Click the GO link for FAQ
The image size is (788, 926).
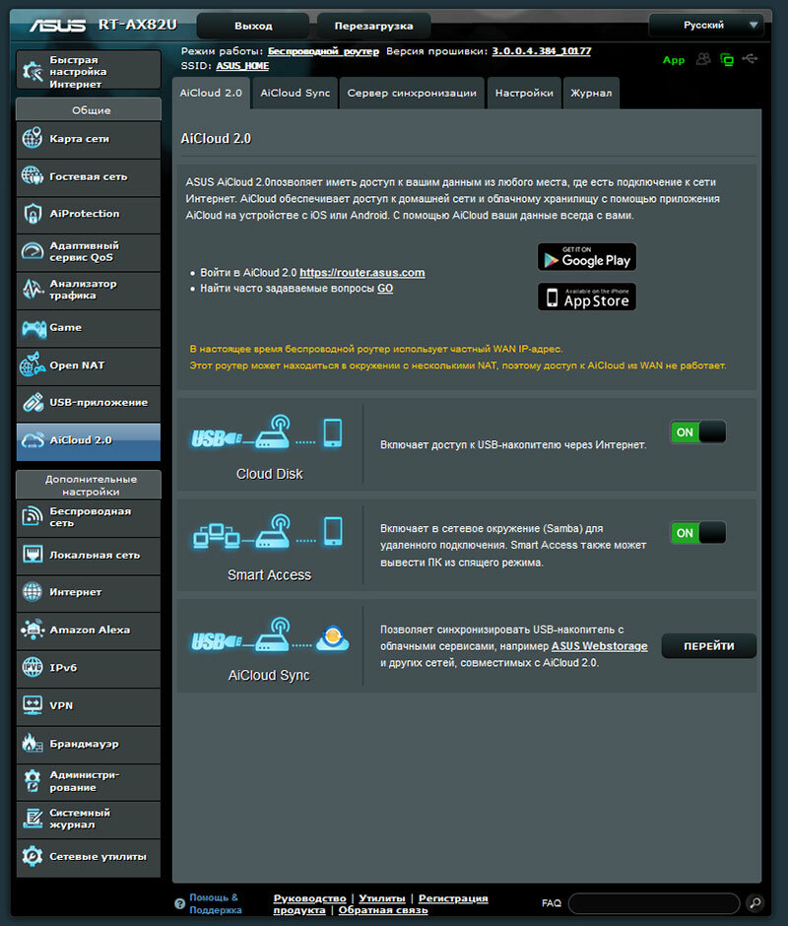pos(385,289)
